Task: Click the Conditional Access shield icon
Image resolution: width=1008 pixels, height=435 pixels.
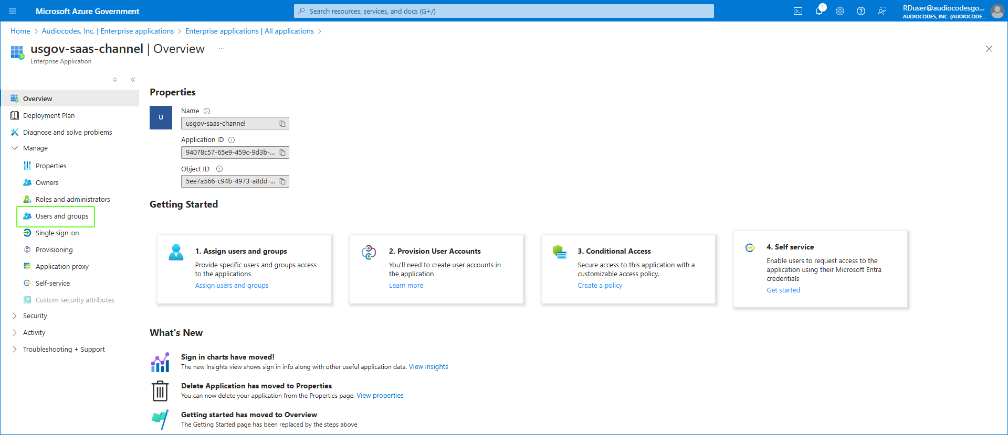Action: (560, 252)
